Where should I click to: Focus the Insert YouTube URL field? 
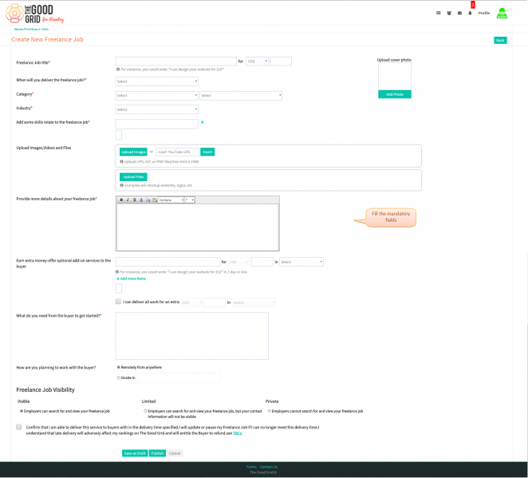pos(178,152)
